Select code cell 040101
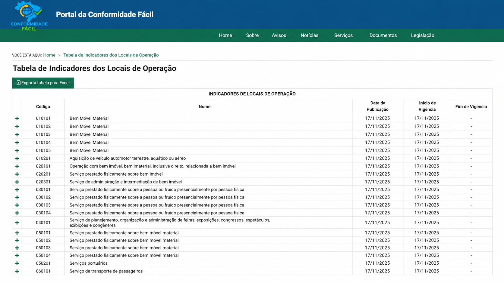Image resolution: width=504 pixels, height=283 pixels. click(x=43, y=223)
